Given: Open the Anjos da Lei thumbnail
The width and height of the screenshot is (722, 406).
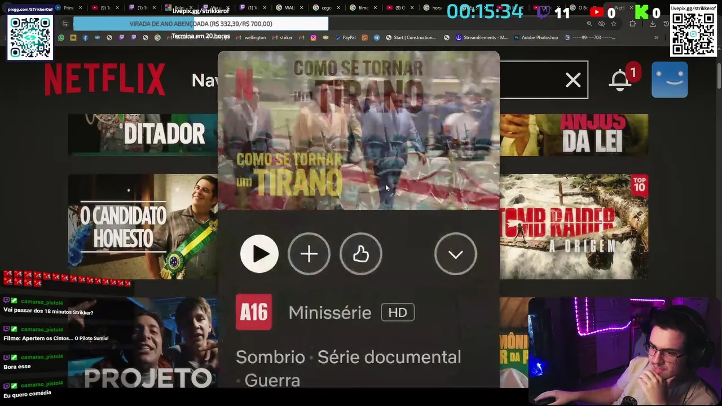Looking at the screenshot, I should 574,134.
